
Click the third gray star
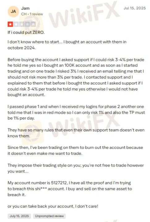22,24
